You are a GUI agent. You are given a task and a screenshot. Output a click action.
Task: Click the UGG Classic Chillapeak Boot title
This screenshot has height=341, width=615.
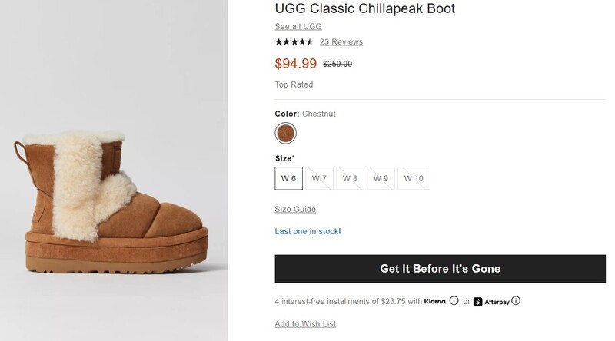pos(364,9)
